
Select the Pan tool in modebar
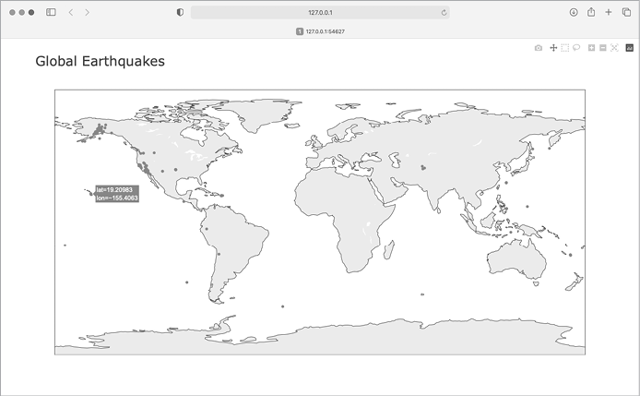[x=553, y=48]
